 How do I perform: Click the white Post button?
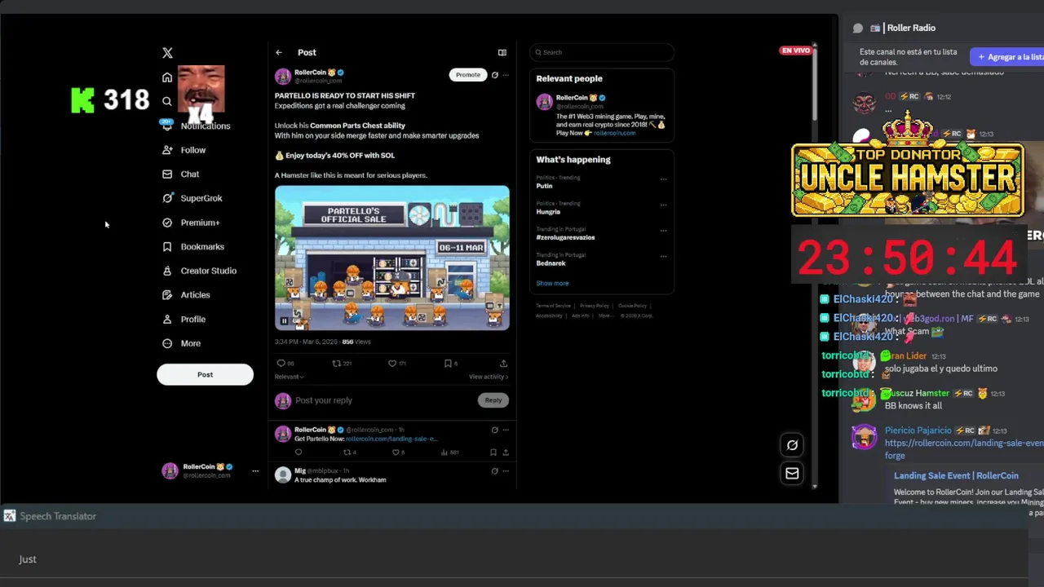pyautogui.click(x=205, y=374)
